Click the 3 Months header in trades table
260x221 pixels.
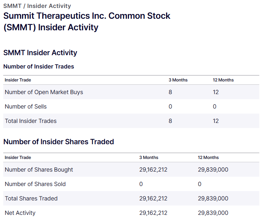point(178,80)
